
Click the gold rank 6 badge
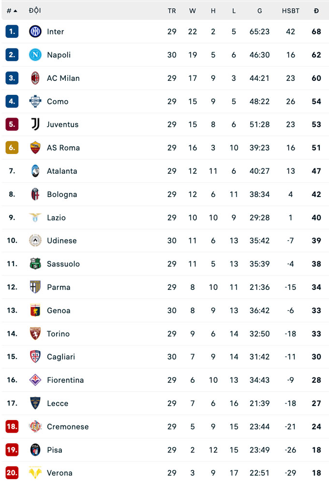click(x=12, y=148)
